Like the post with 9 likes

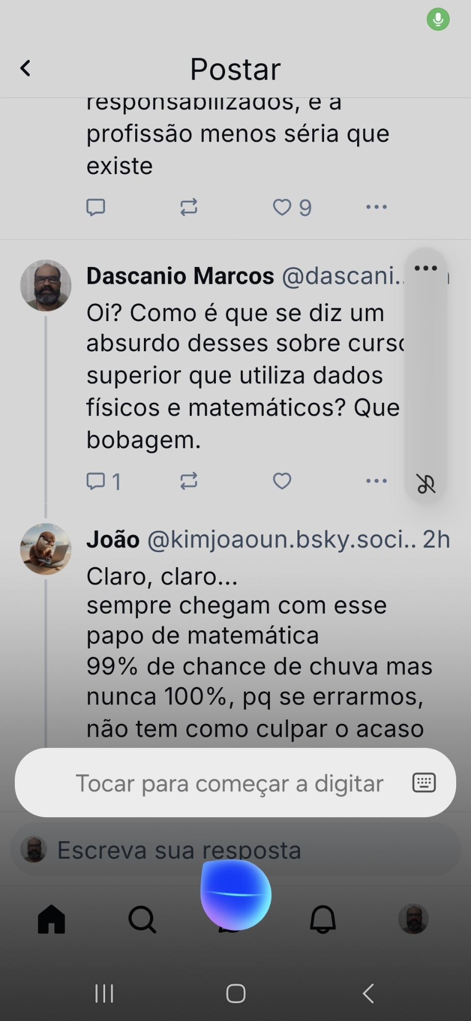(x=282, y=207)
